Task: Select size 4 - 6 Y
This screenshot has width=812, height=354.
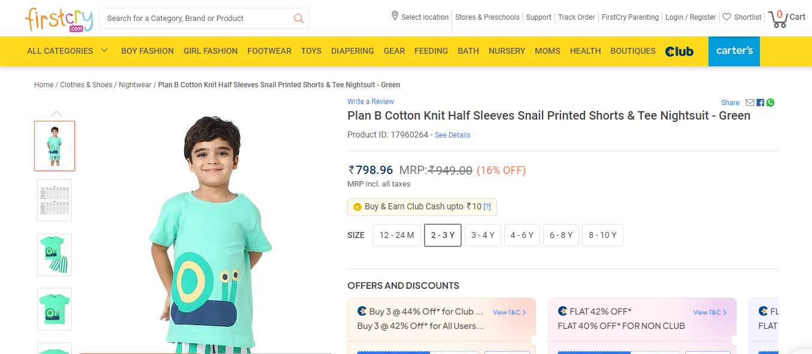Action: click(522, 235)
